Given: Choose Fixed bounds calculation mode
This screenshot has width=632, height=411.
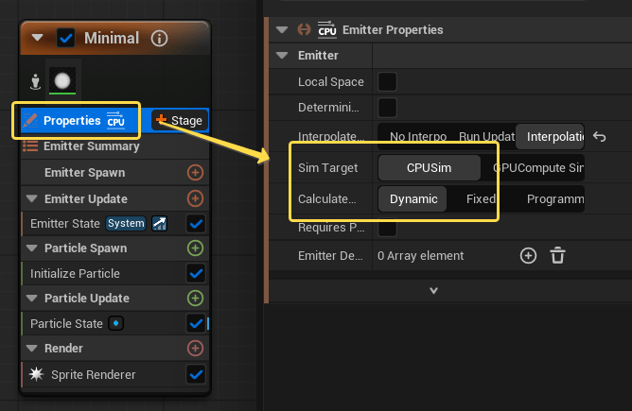Looking at the screenshot, I should click(x=481, y=198).
